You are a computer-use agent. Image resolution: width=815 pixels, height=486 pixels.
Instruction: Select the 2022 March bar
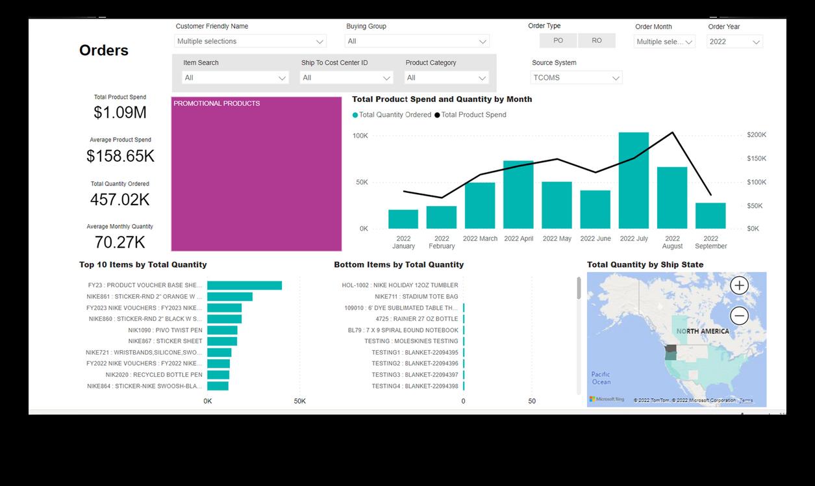[480, 205]
